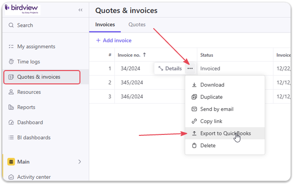This screenshot has width=293, height=184.
Task: Click the Invoiced status cell
Action: (210, 69)
